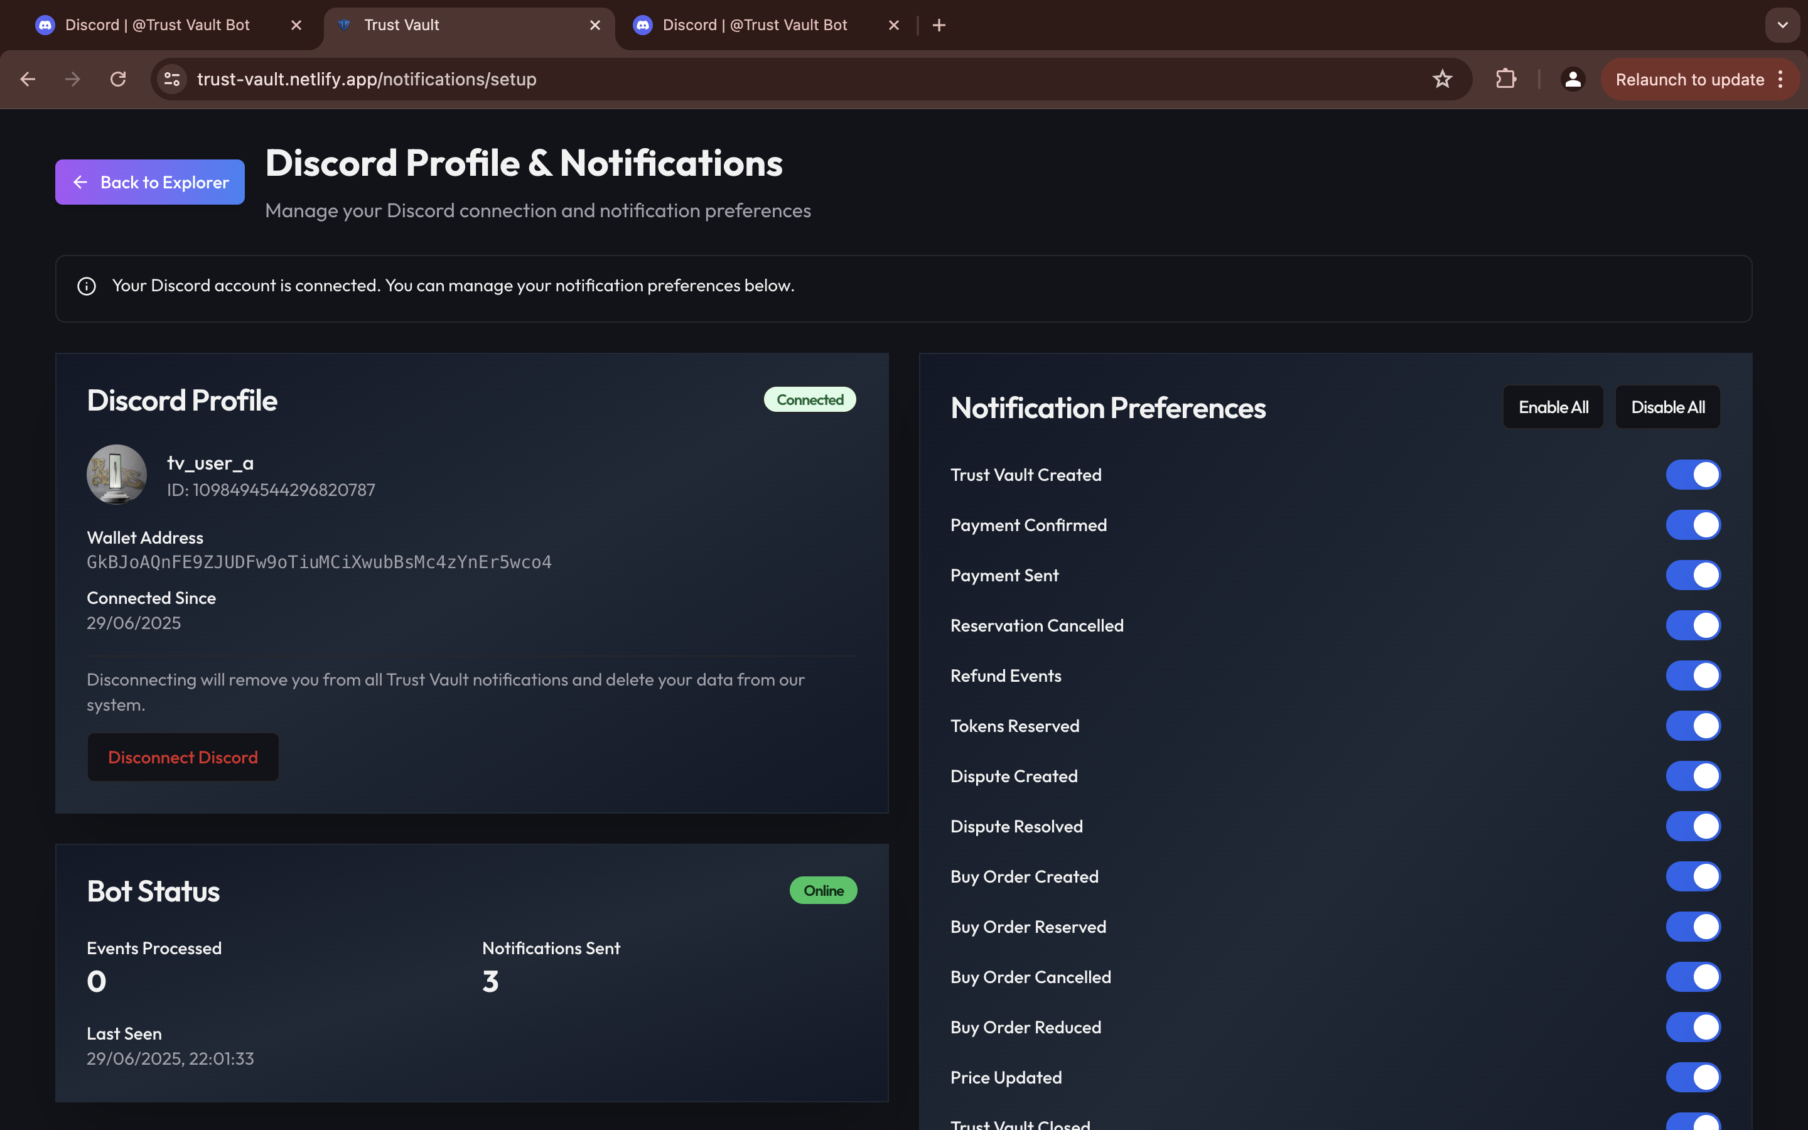
Task: Toggle the Buy Order Cancelled switch
Action: (x=1693, y=977)
